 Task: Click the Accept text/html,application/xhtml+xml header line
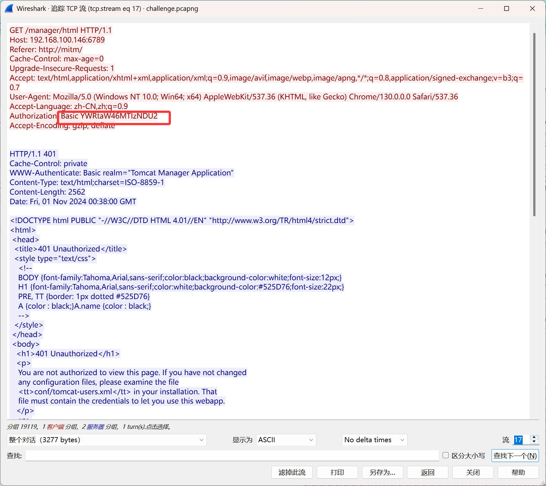click(x=266, y=83)
